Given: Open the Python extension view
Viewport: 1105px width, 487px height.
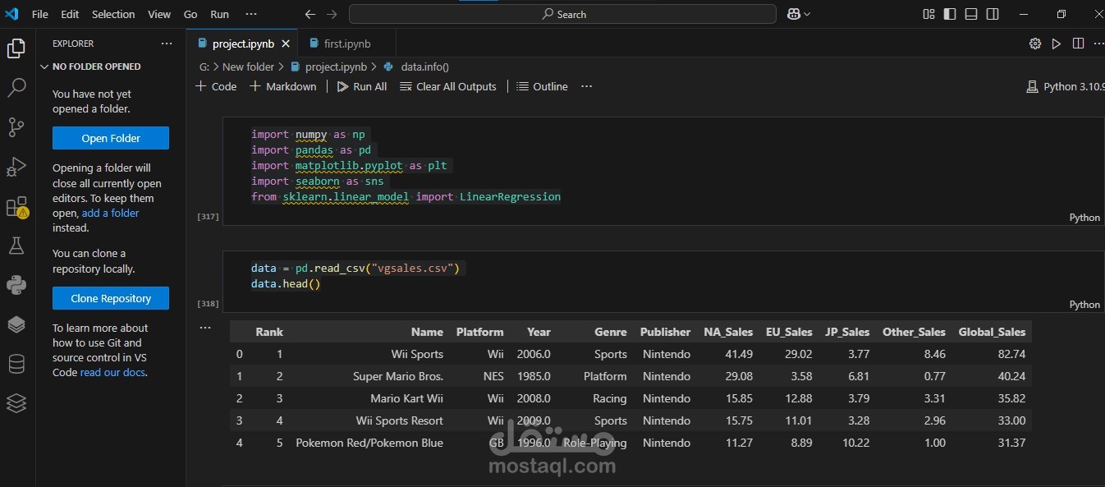Looking at the screenshot, I should [x=16, y=285].
